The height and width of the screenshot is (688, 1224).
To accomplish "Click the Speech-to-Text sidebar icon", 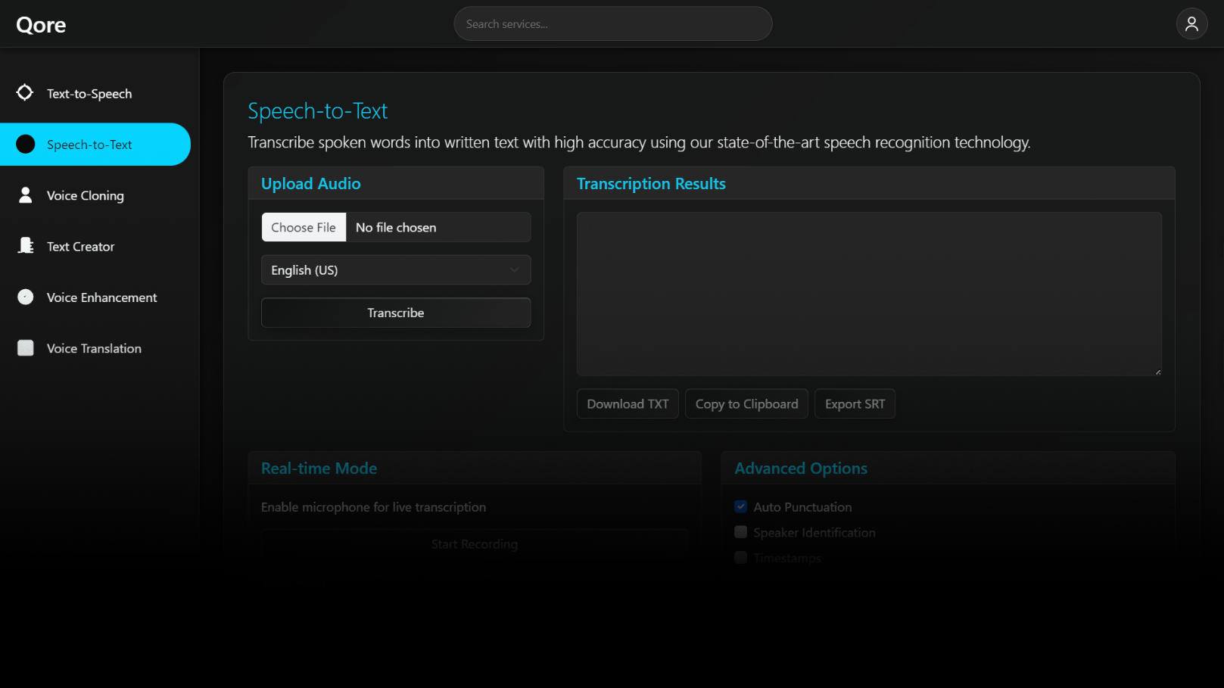I will click(26, 144).
